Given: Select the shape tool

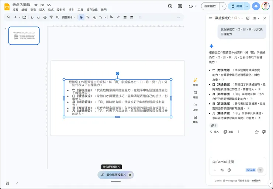Looking at the screenshot, I should tap(94, 17).
